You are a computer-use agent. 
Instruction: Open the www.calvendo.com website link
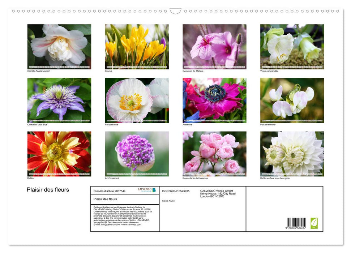click(x=132, y=224)
